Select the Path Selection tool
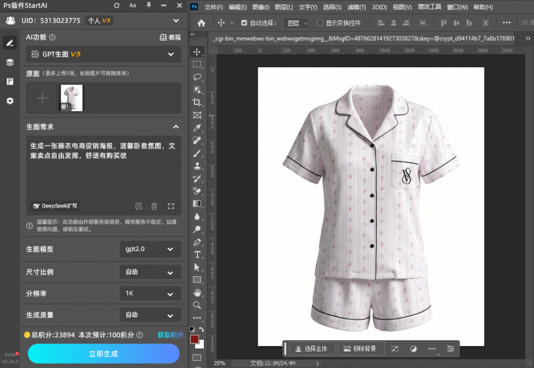534x368 pixels. [197, 267]
